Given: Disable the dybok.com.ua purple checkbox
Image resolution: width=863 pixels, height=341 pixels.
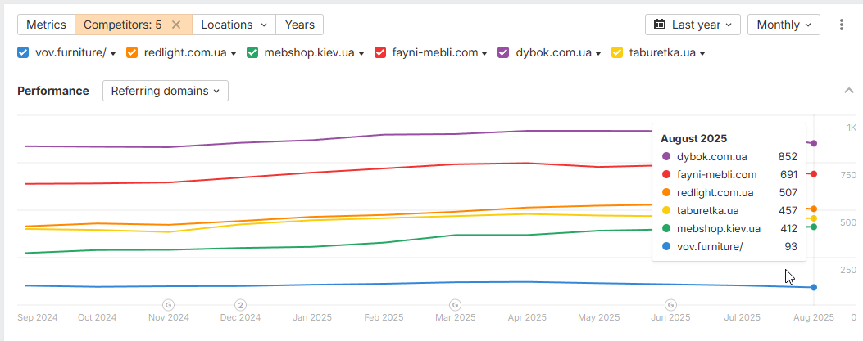Looking at the screenshot, I should coord(503,52).
